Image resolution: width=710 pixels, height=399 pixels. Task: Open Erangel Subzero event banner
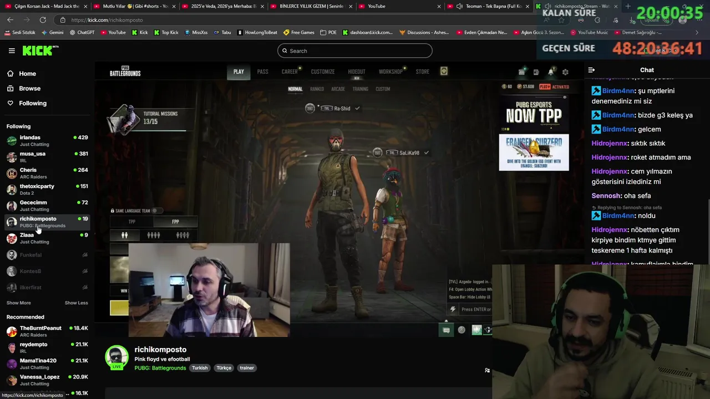pyautogui.click(x=534, y=152)
